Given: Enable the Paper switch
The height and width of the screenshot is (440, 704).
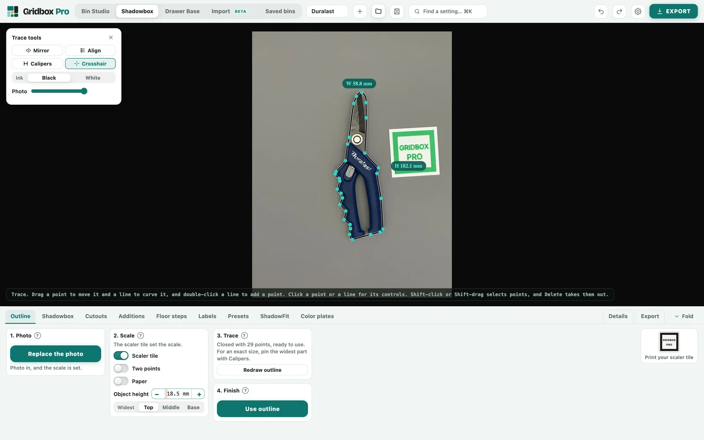Looking at the screenshot, I should coord(121,381).
